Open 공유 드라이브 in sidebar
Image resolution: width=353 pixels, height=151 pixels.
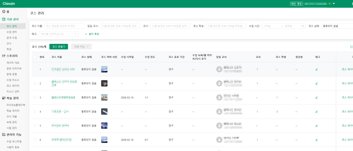point(14,68)
